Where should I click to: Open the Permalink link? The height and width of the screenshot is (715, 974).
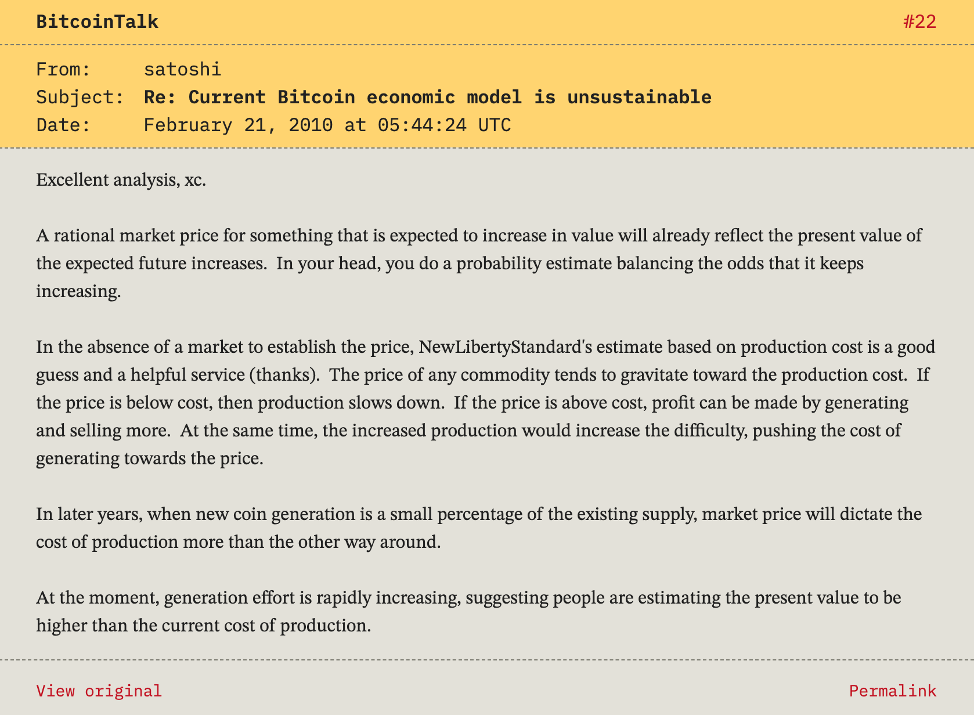892,691
